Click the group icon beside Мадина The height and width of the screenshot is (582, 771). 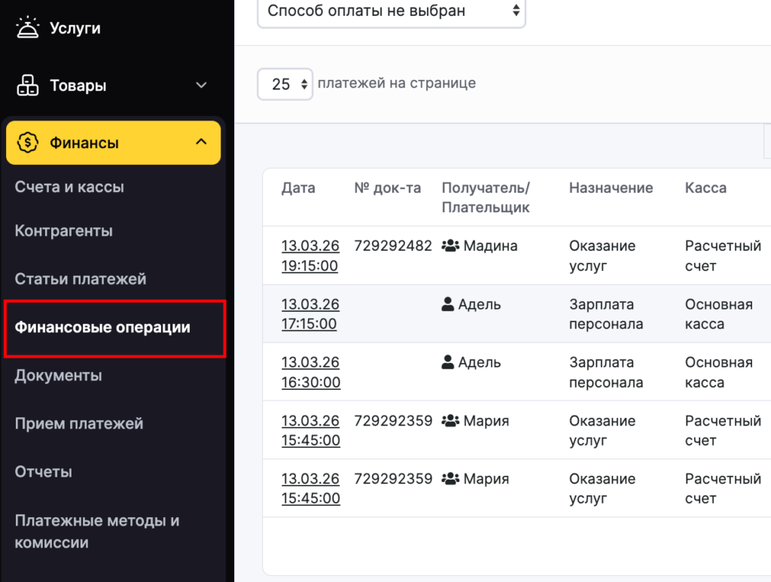tap(450, 246)
